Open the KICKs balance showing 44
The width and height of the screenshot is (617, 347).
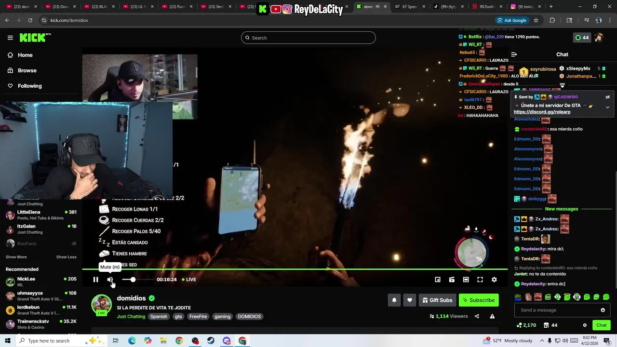582,38
